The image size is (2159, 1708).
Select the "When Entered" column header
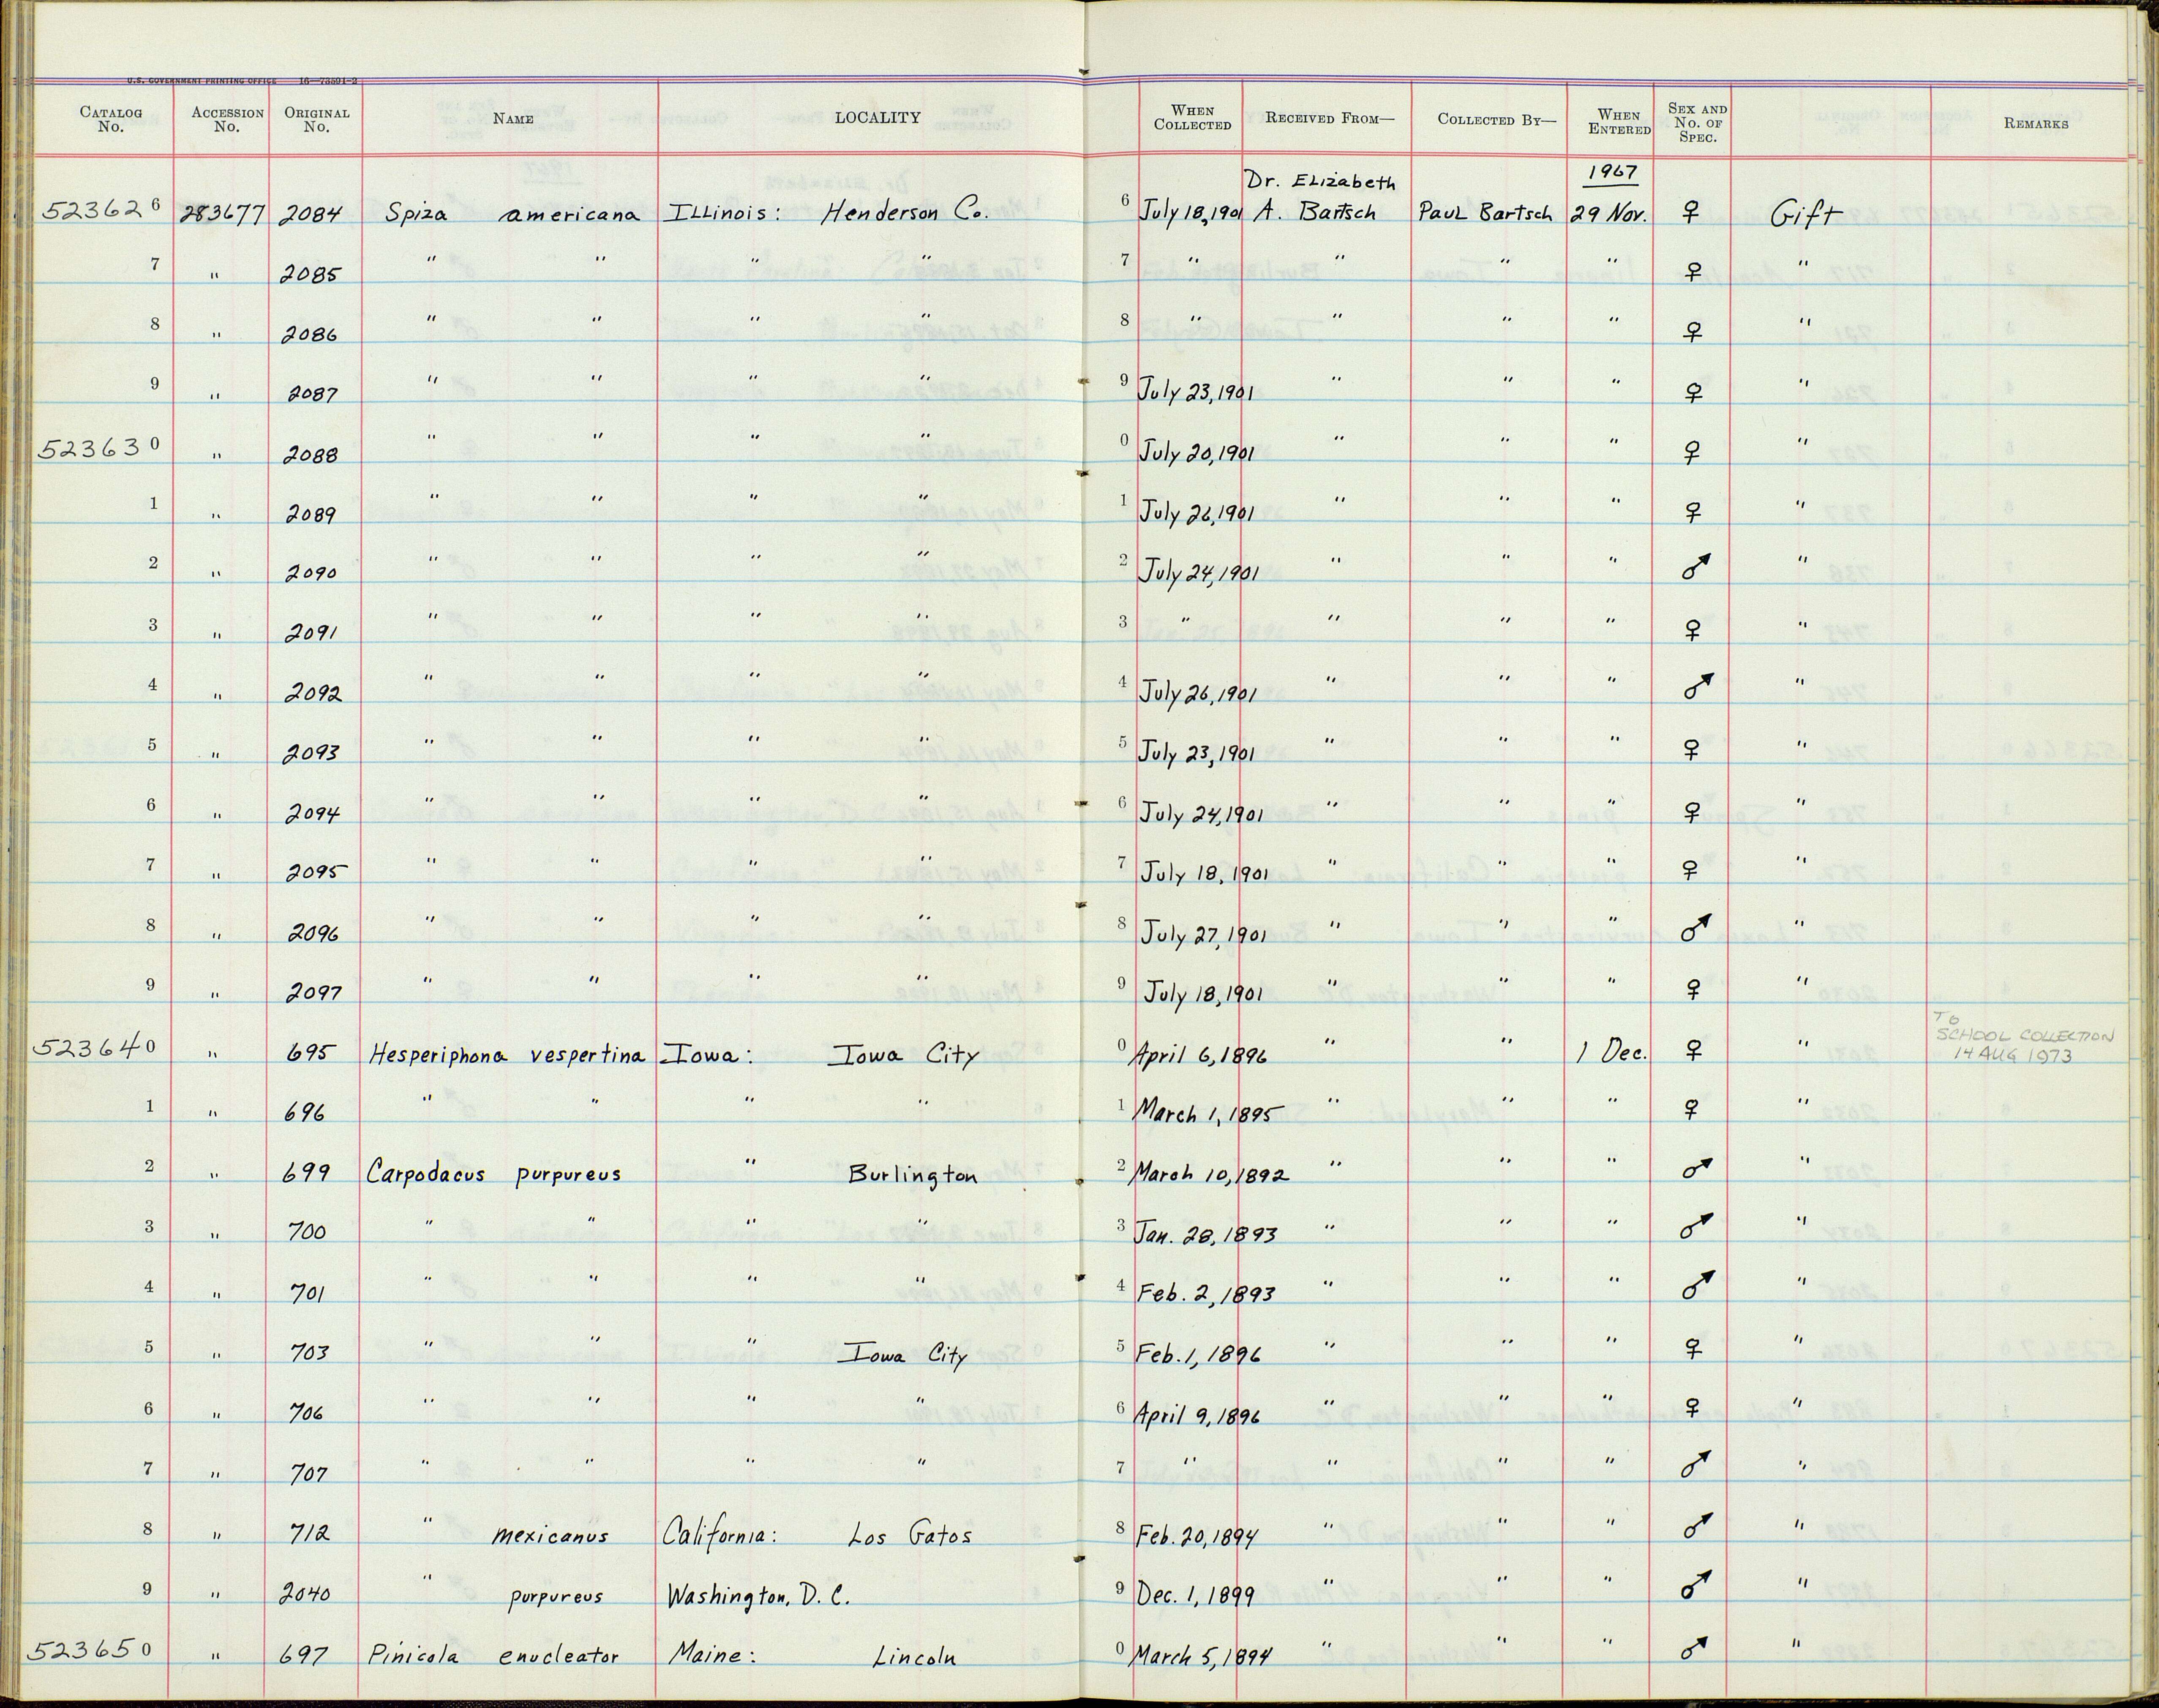1619,122
